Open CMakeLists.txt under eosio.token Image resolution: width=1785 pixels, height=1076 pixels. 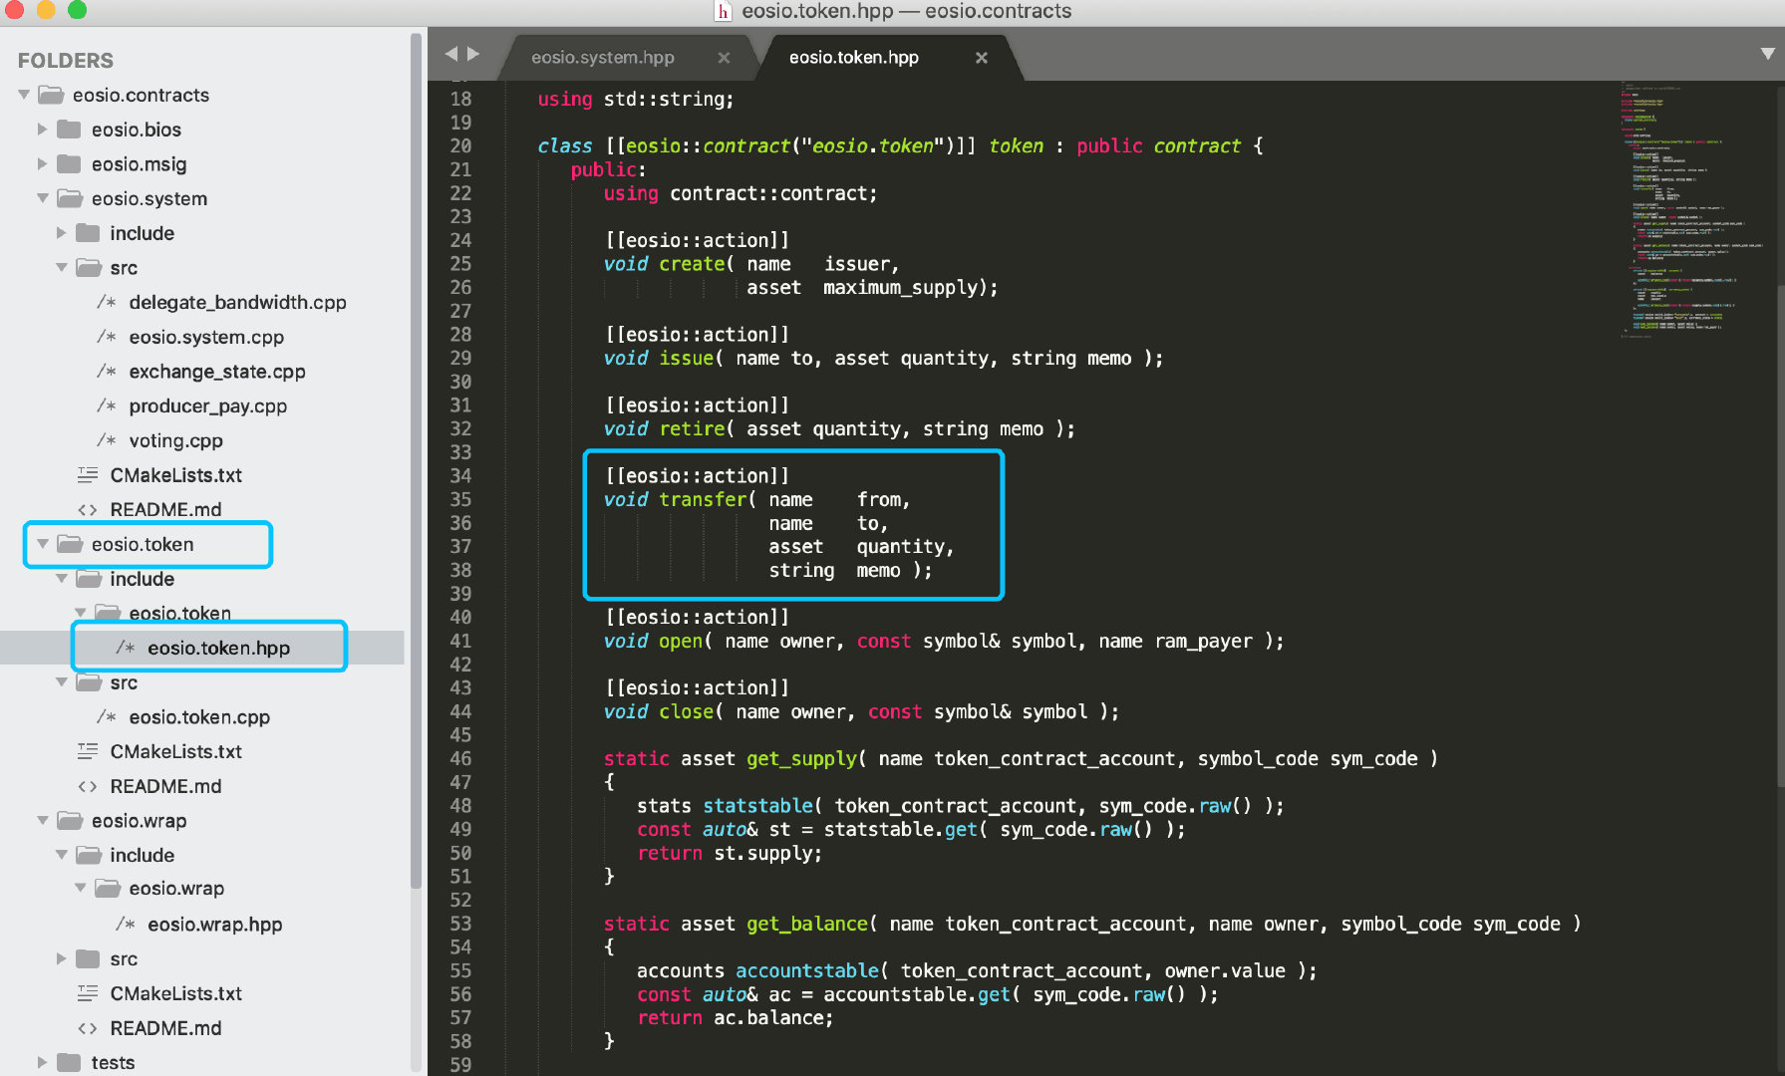[x=175, y=751]
